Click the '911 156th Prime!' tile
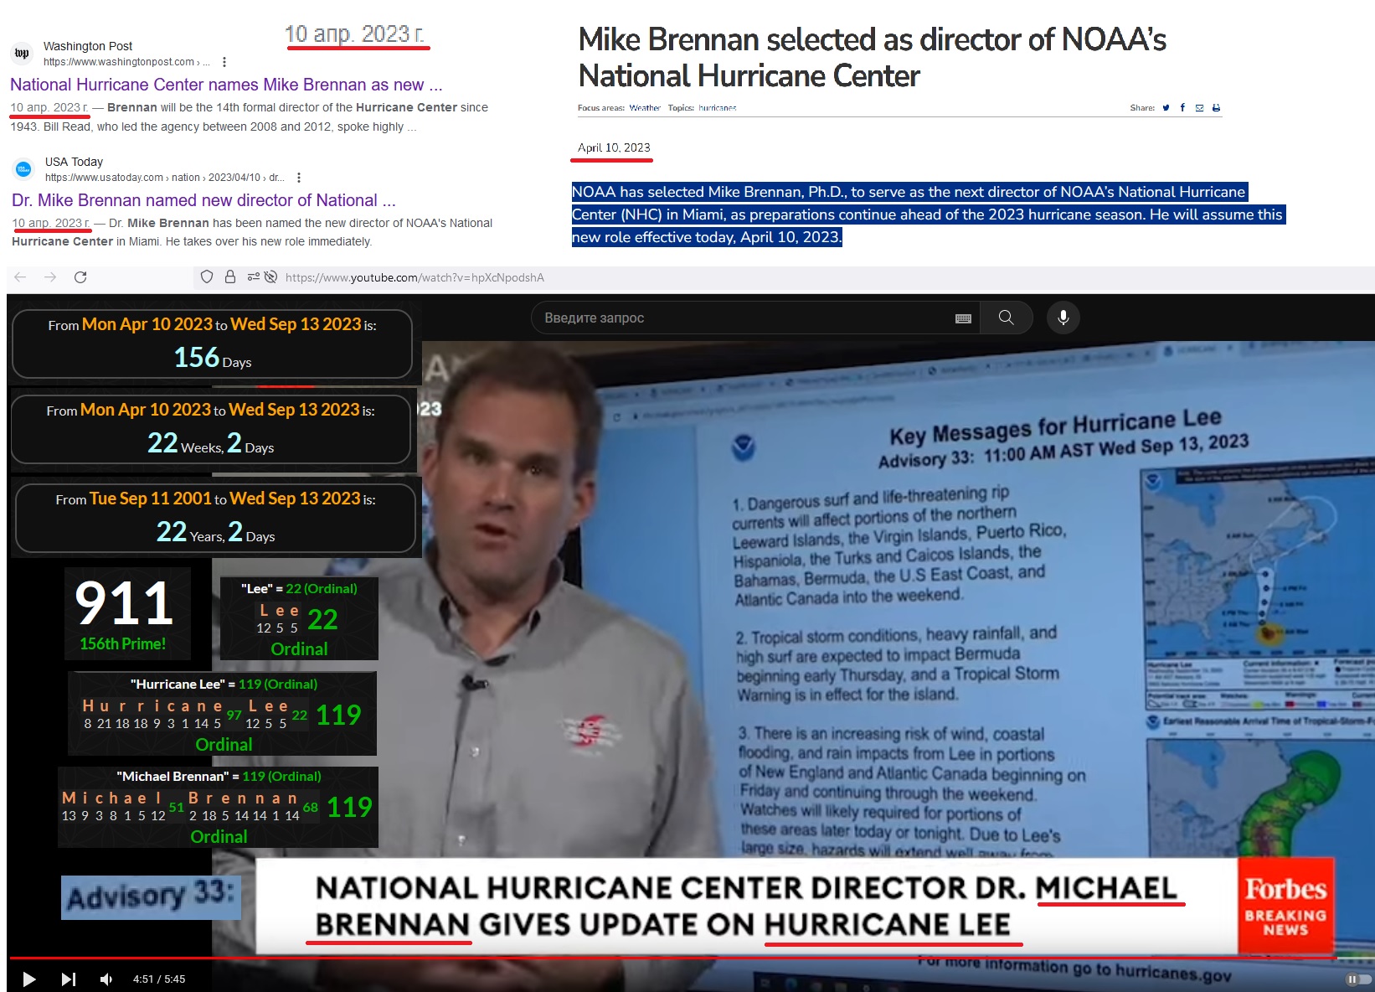This screenshot has height=992, width=1375. [x=127, y=613]
